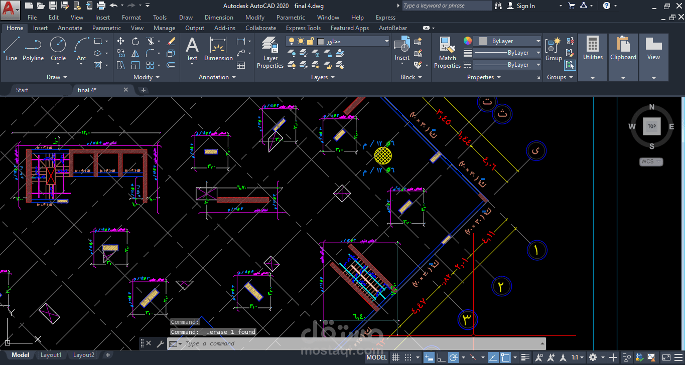Screen dimensions: 685x365
Task: Select the Line drawing tool
Action: 12,50
